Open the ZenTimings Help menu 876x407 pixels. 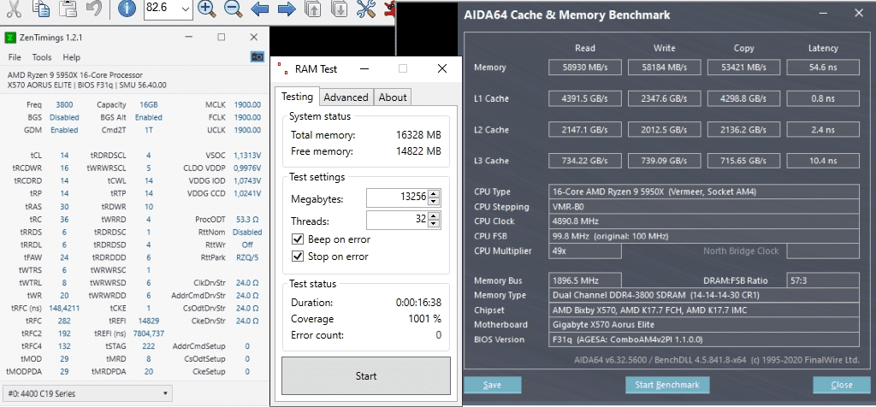(x=72, y=57)
